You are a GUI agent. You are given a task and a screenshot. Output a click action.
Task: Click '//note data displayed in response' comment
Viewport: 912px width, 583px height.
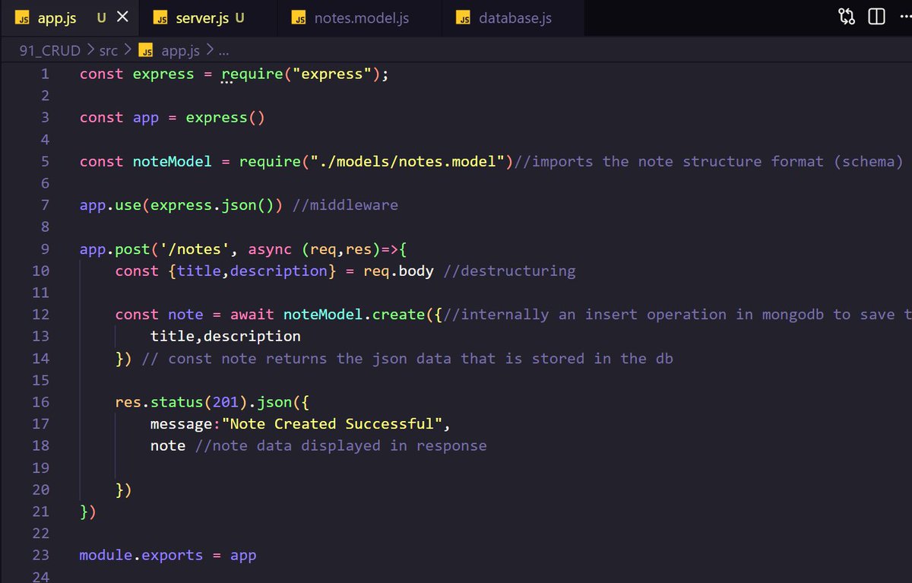340,445
